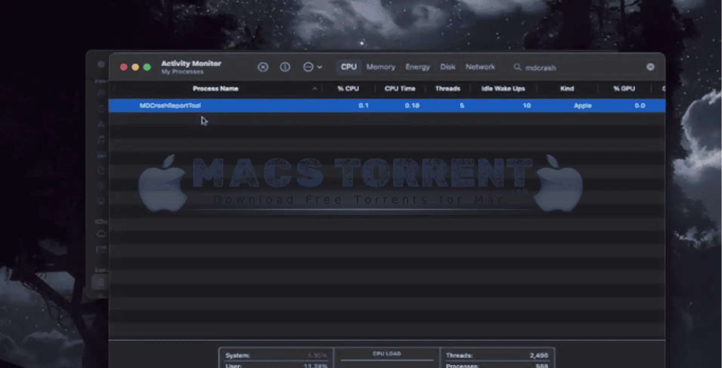Image resolution: width=722 pixels, height=368 pixels.
Task: Sort by the CPU Time column header
Action: [x=400, y=89]
